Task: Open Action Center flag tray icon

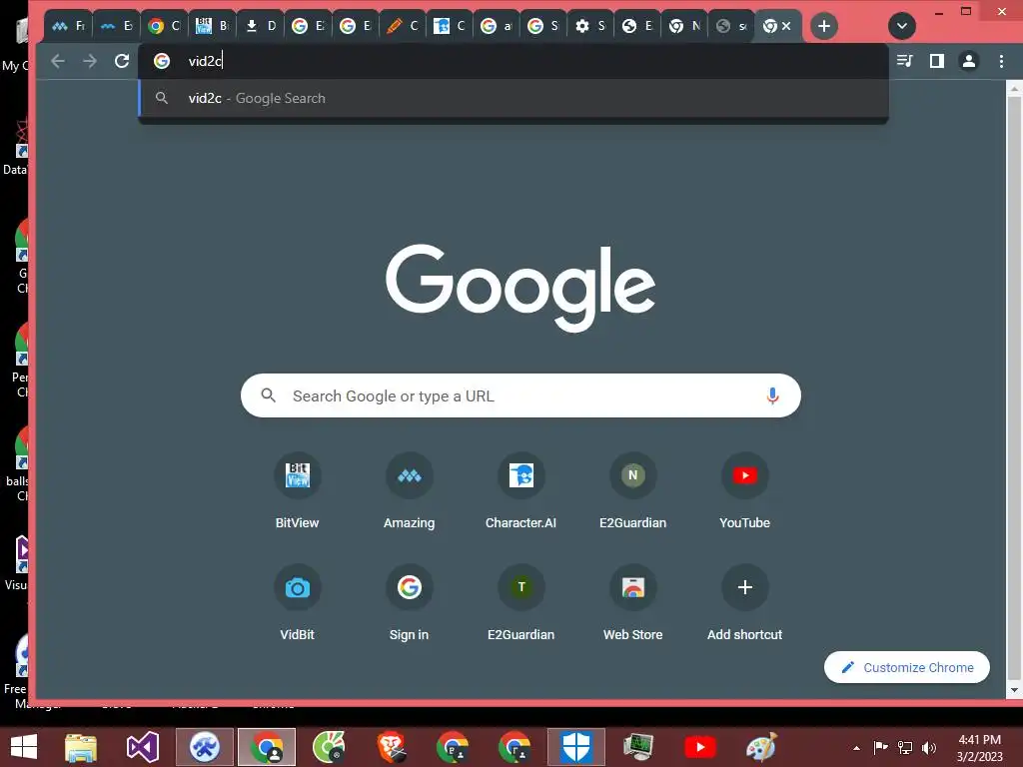Action: 881,748
